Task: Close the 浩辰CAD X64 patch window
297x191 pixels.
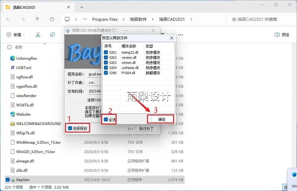Action: (x=153, y=30)
